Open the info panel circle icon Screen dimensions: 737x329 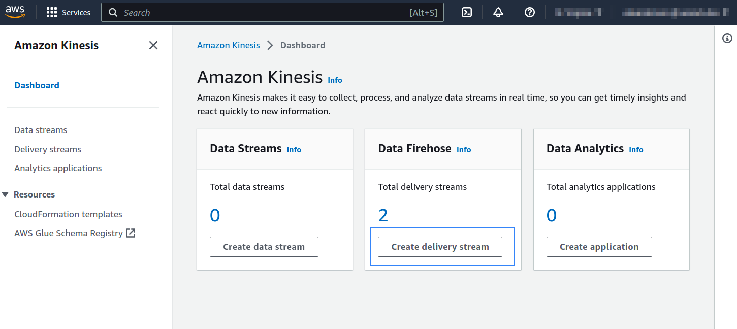(x=727, y=38)
